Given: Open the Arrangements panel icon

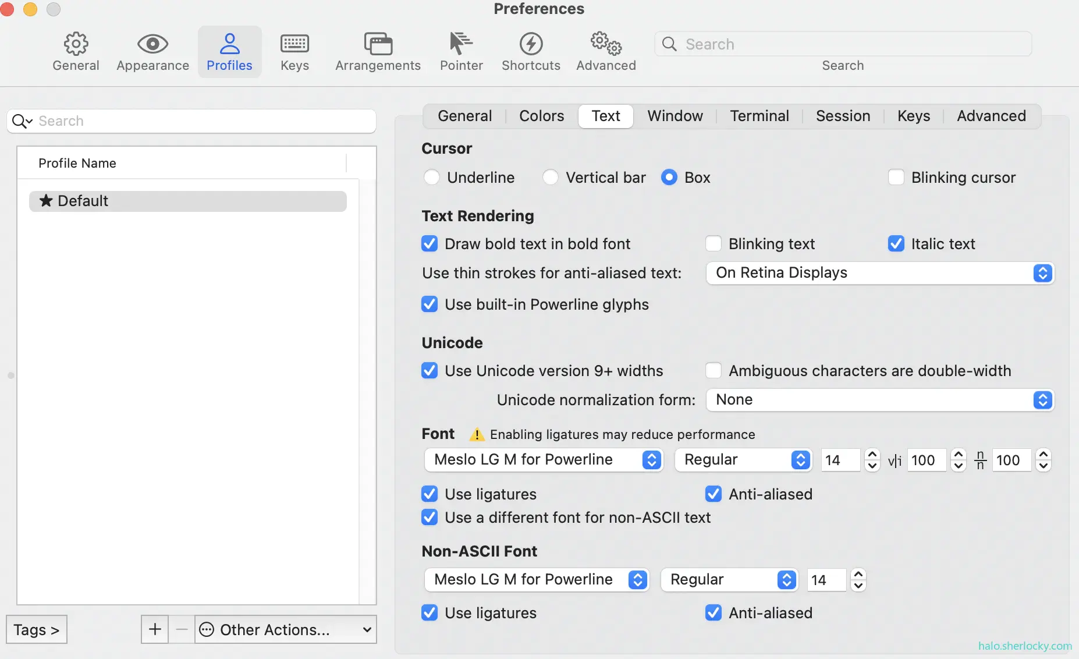Looking at the screenshot, I should coord(378,51).
